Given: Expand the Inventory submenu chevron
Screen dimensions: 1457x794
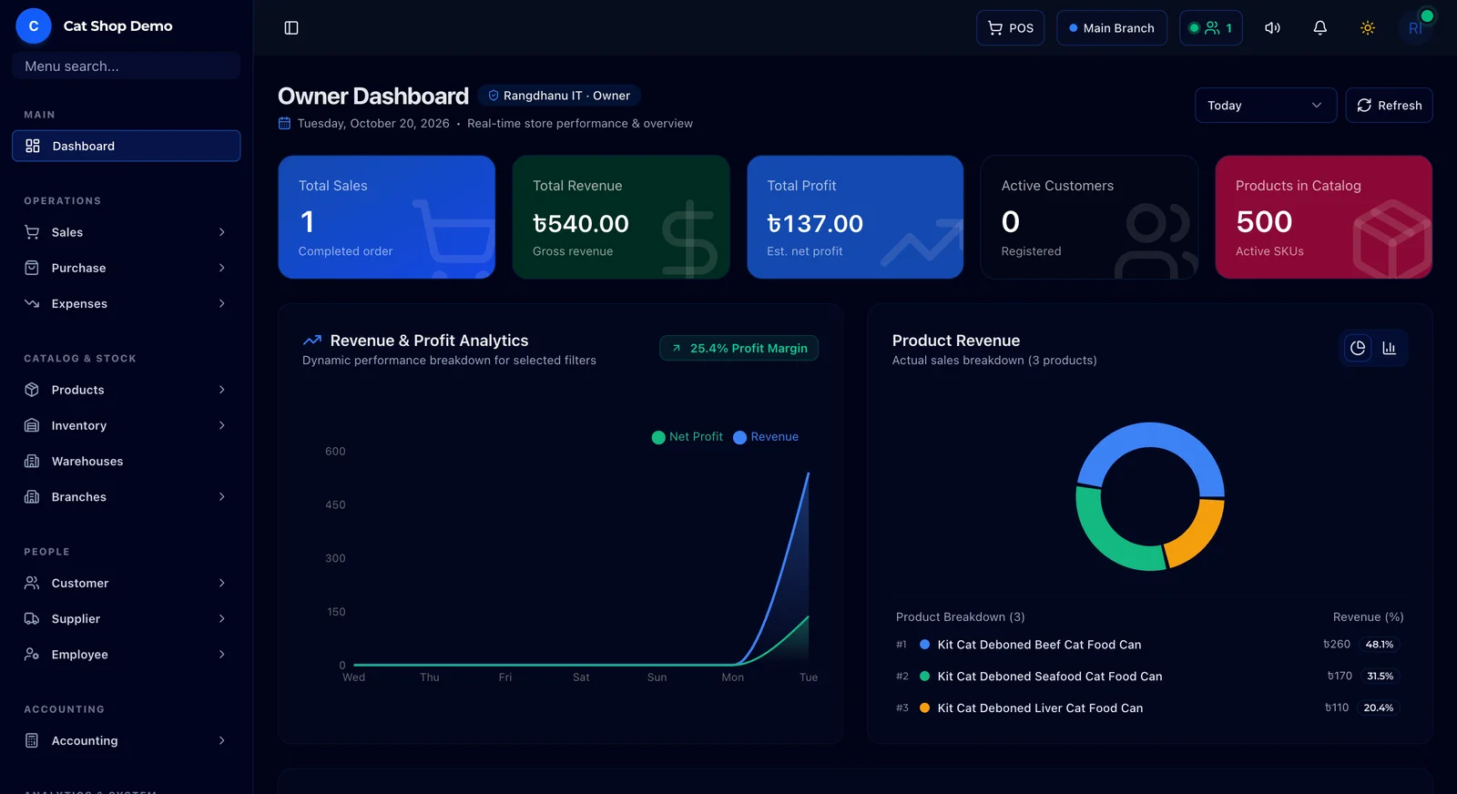Looking at the screenshot, I should point(221,425).
